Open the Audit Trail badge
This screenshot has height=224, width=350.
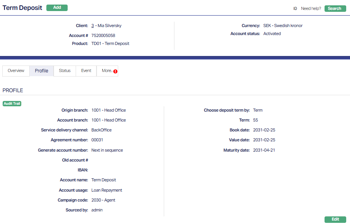click(12, 104)
